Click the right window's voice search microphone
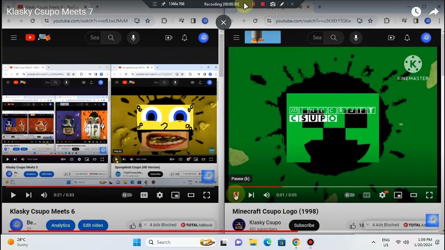Screen dimensions: 445x250 [x=356, y=37]
